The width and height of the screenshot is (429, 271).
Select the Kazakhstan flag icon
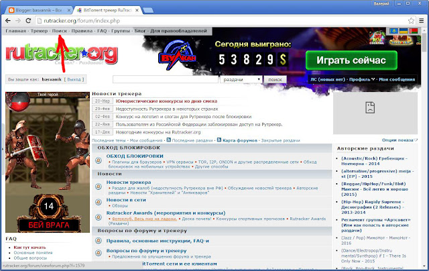(x=393, y=31)
